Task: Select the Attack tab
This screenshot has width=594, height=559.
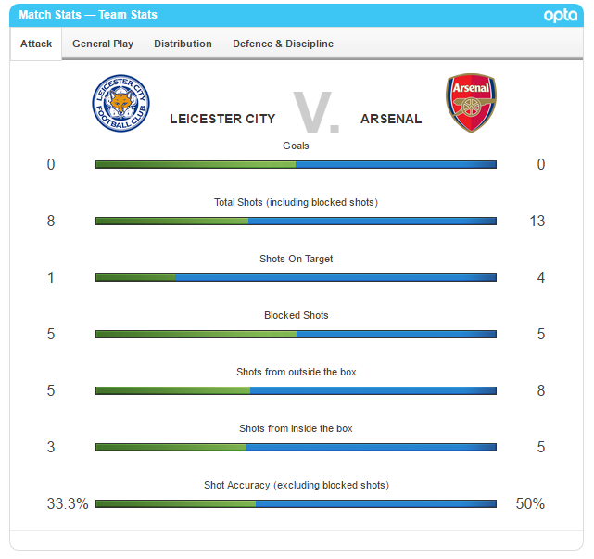Action: 36,44
